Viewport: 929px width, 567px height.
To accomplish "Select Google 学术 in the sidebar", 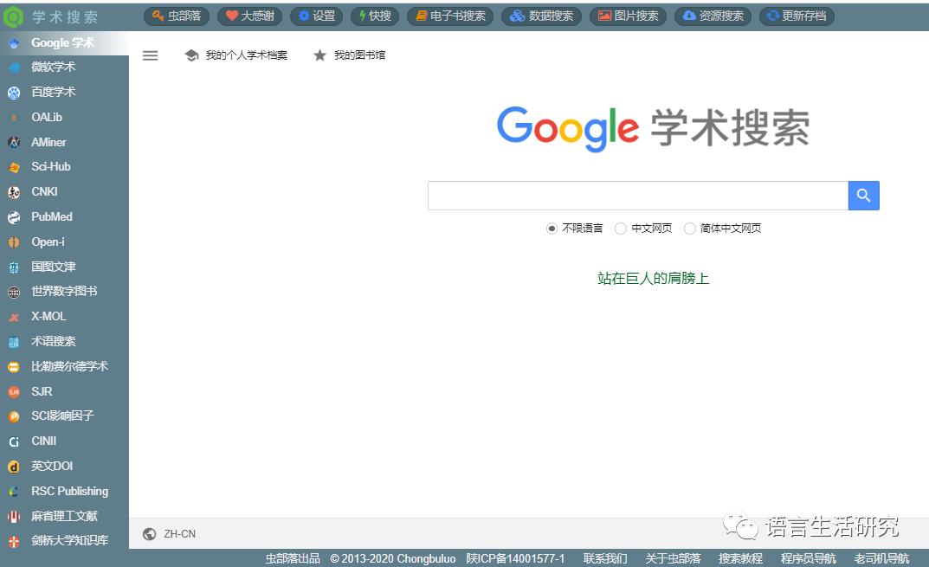I will pyautogui.click(x=64, y=43).
